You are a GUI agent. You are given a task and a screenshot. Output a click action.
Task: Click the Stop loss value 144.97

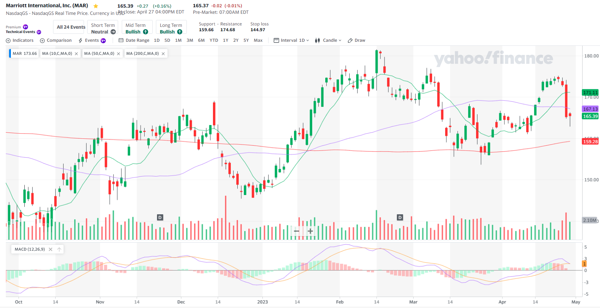258,30
